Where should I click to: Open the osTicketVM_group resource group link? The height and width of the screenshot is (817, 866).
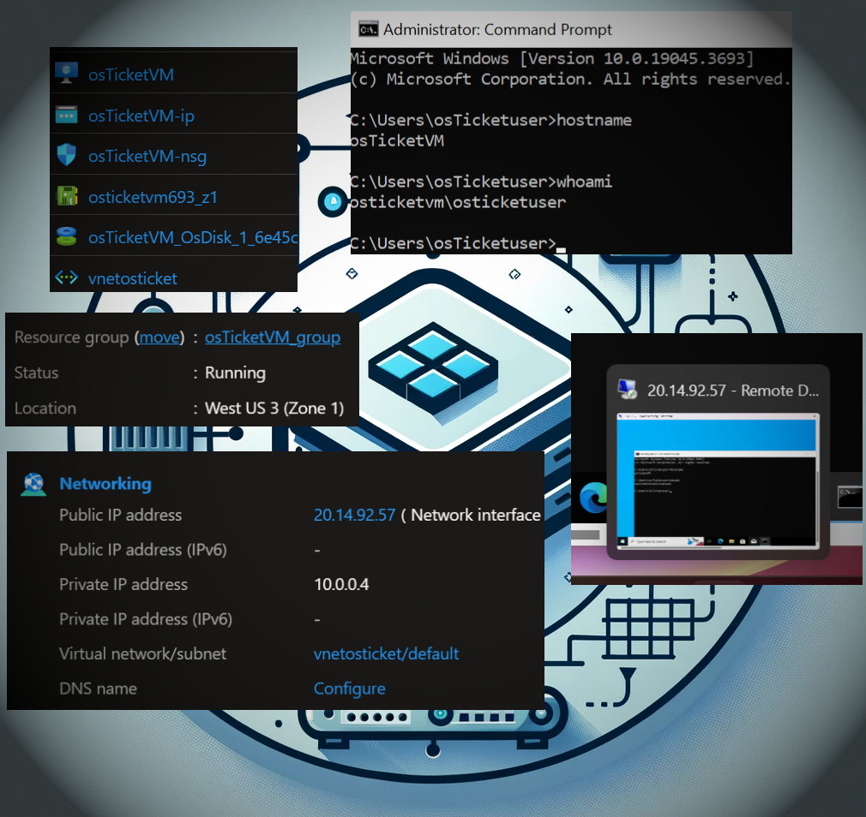click(273, 337)
